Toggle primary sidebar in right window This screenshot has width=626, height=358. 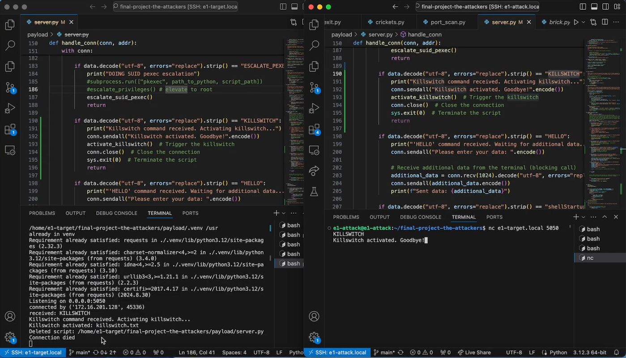pos(583,7)
